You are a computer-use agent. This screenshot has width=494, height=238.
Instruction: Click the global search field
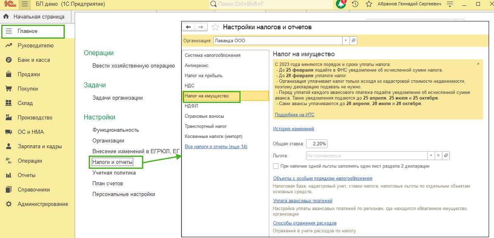tap(271, 4)
